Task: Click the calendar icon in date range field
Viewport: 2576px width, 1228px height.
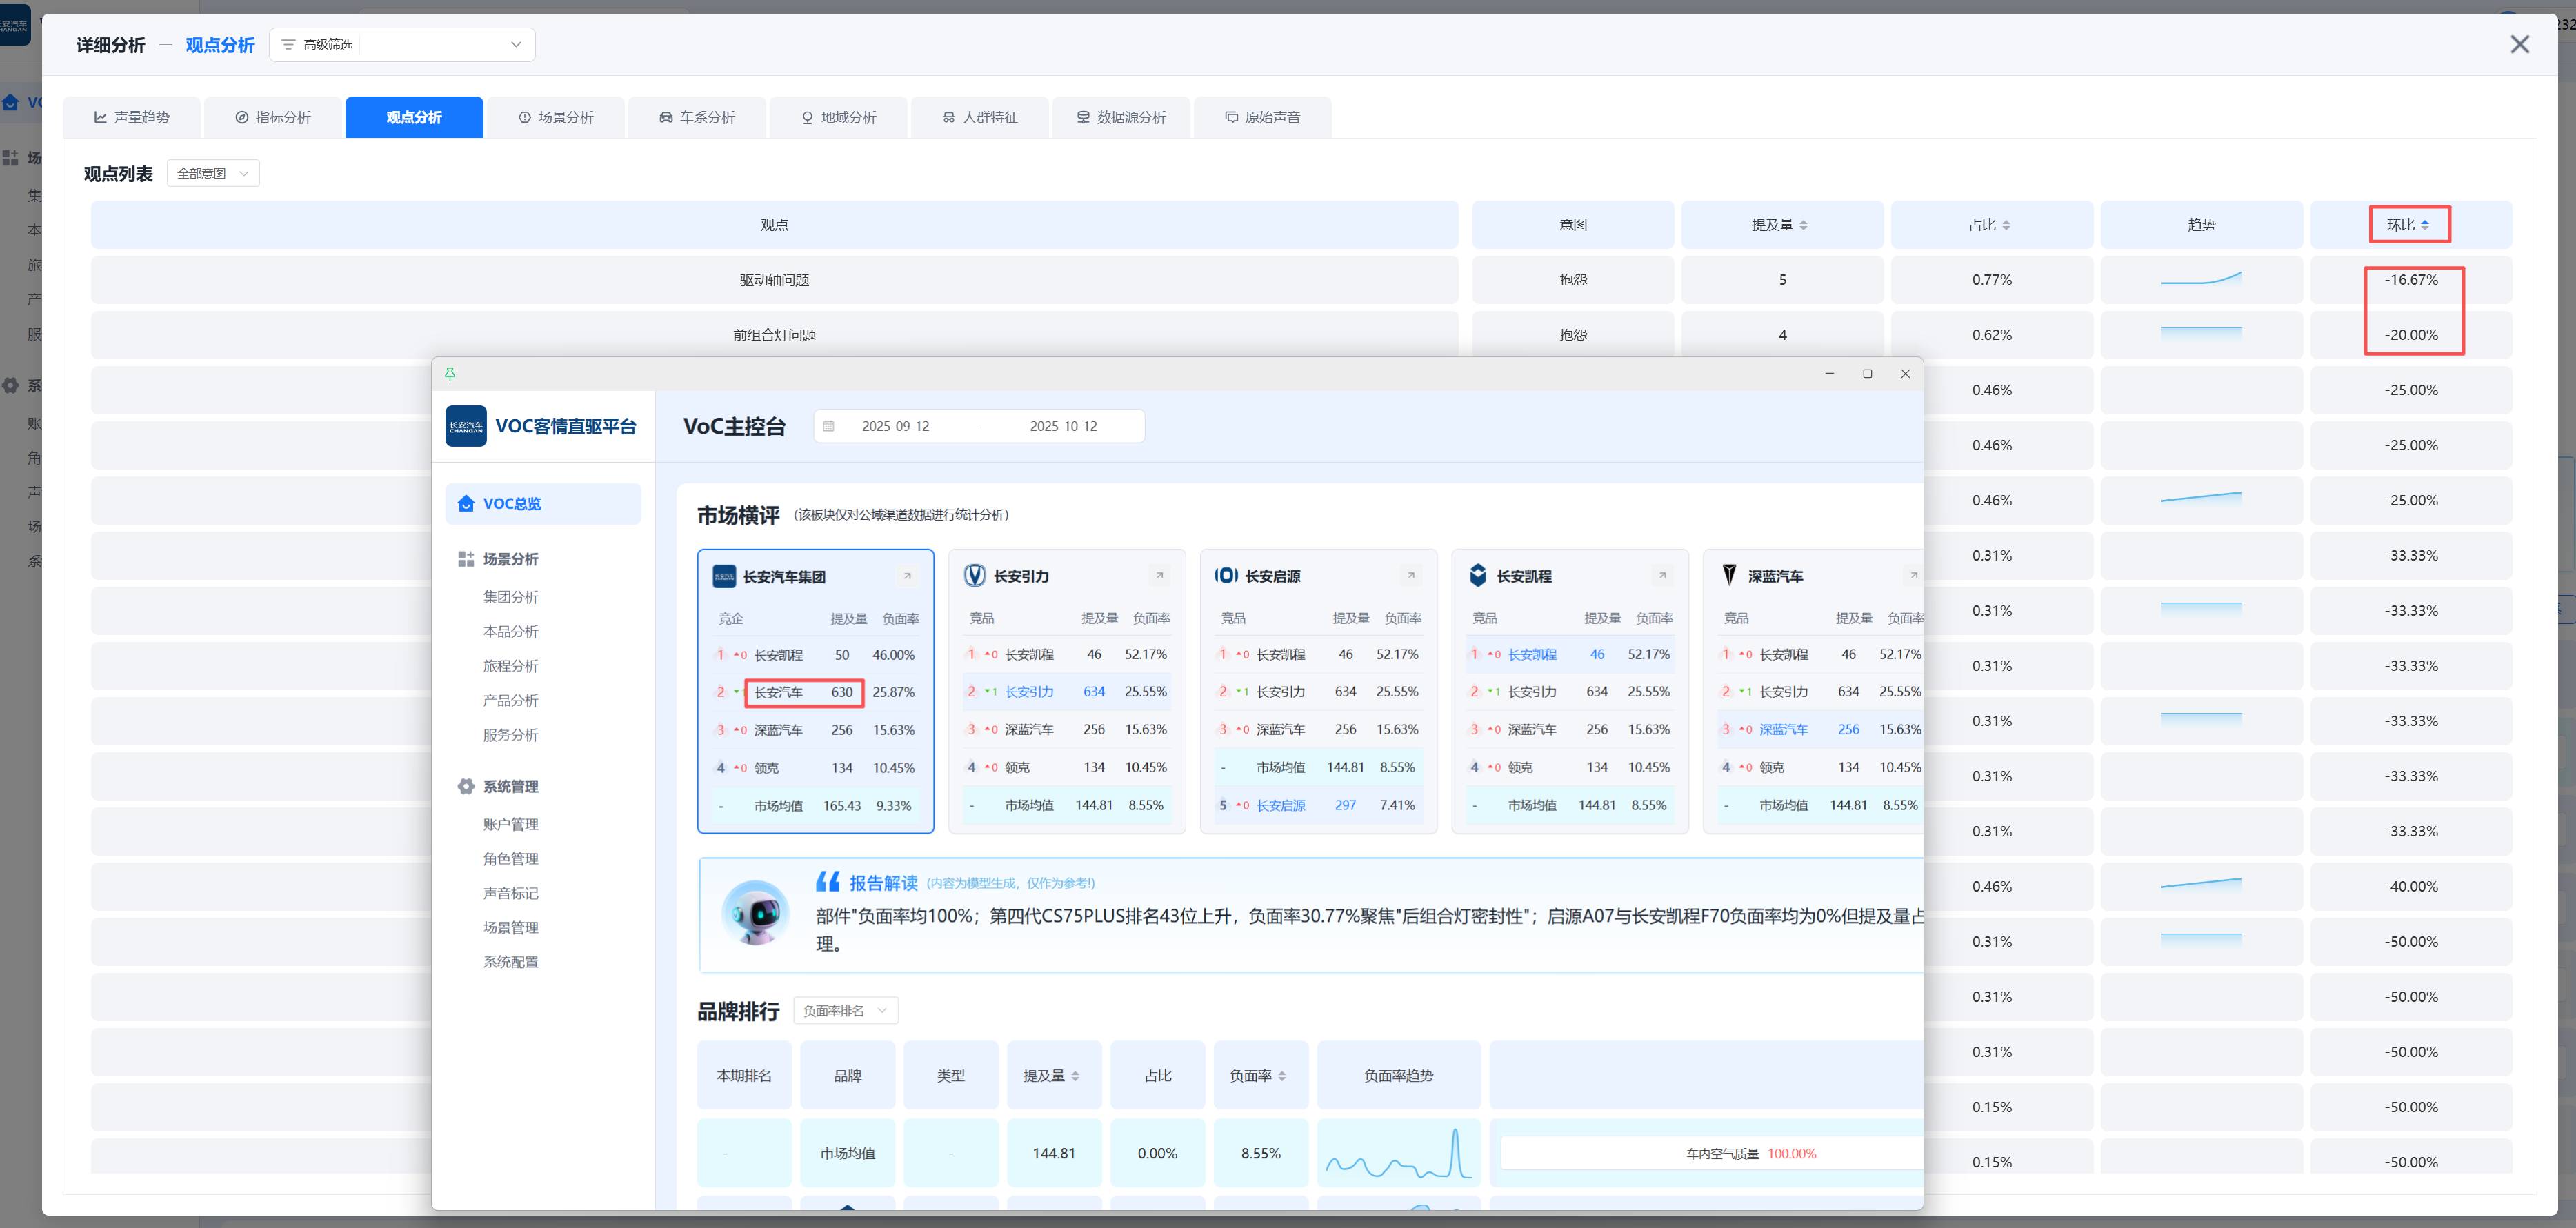Action: pos(828,426)
